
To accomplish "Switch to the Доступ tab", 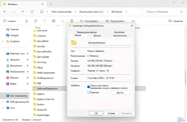I will (x=97, y=36).
